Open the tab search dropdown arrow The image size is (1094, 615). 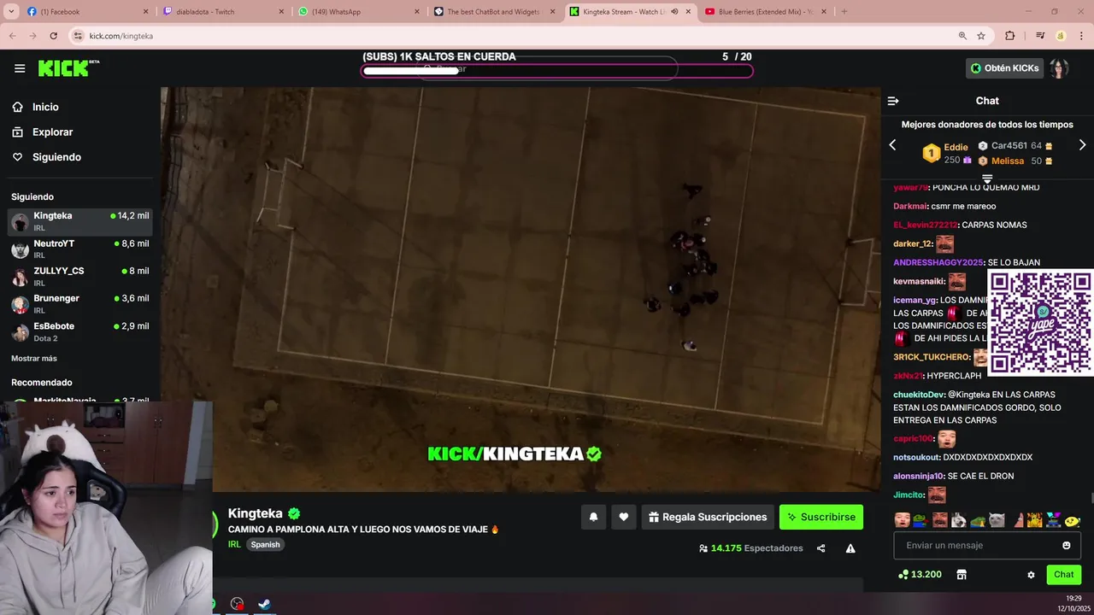click(9, 12)
